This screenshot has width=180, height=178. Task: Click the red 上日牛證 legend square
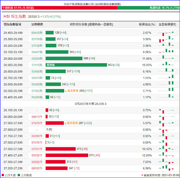[3, 175]
